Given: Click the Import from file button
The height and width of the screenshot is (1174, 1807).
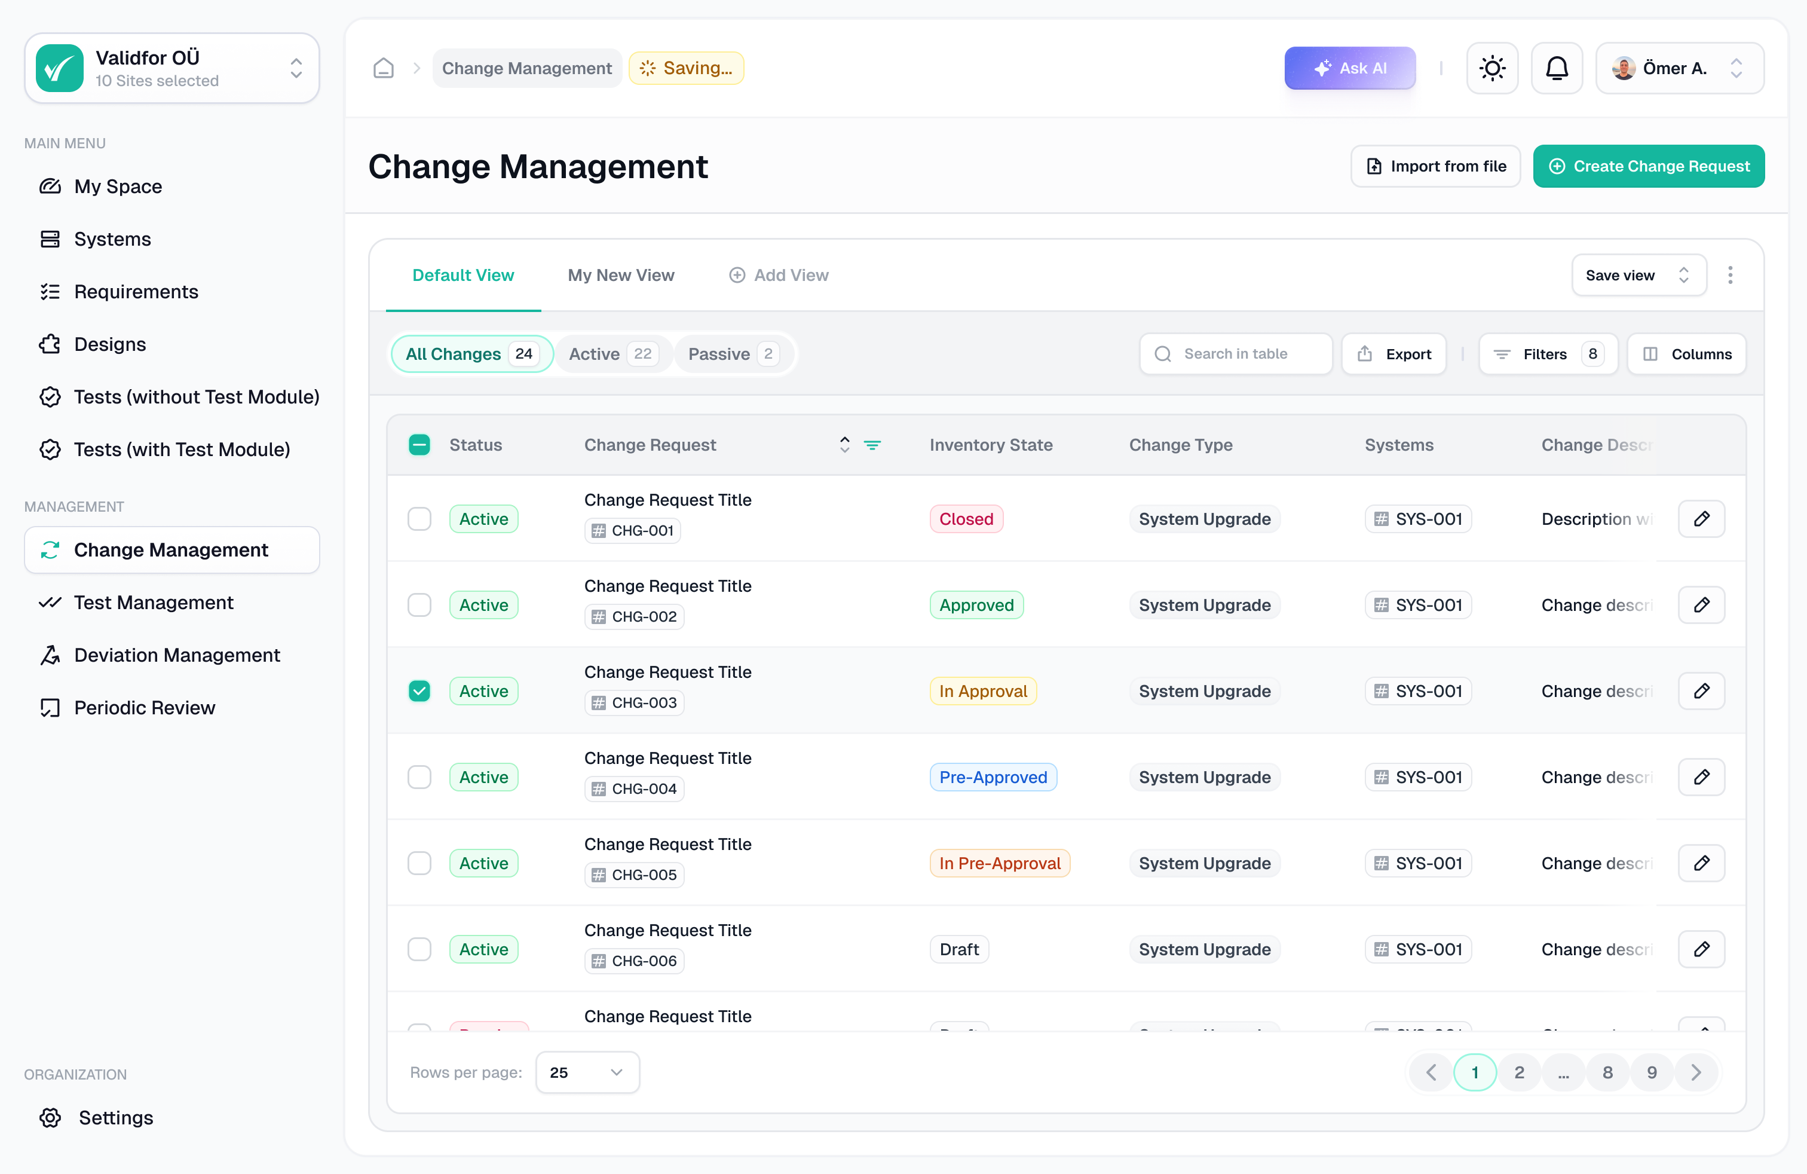Looking at the screenshot, I should click(1435, 166).
